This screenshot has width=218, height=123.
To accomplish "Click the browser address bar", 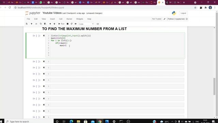I will point(103,8).
